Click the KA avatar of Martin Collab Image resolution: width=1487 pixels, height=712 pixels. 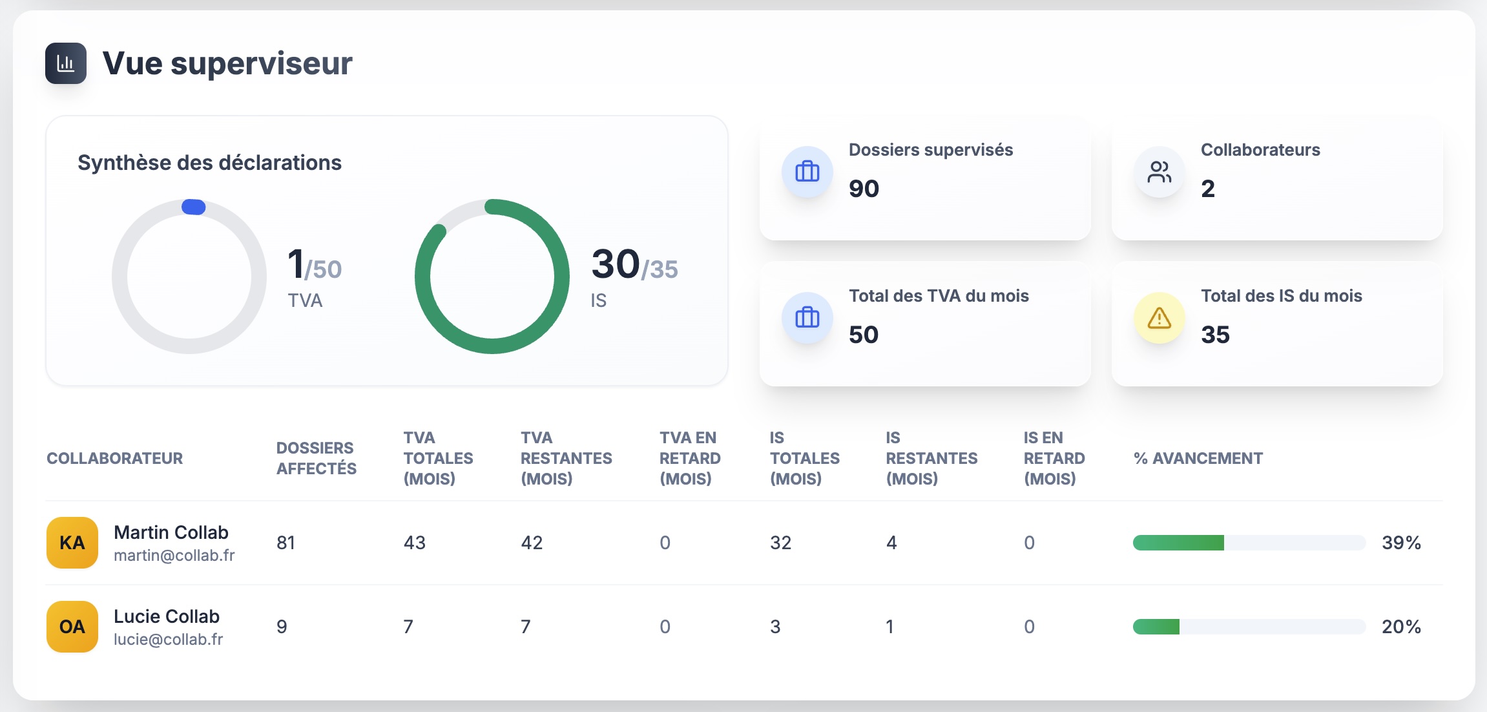[x=72, y=543]
